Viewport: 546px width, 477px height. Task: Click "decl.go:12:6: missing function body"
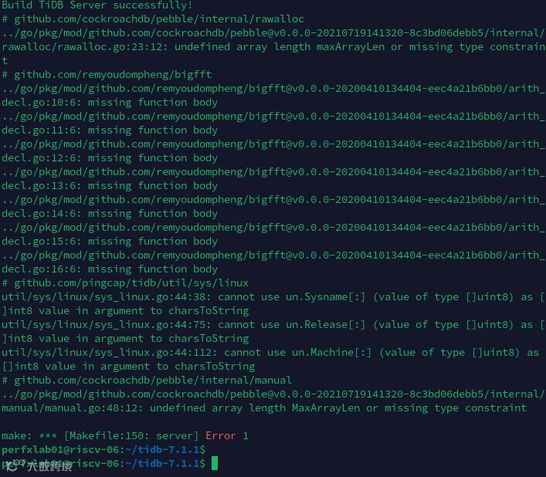point(110,158)
